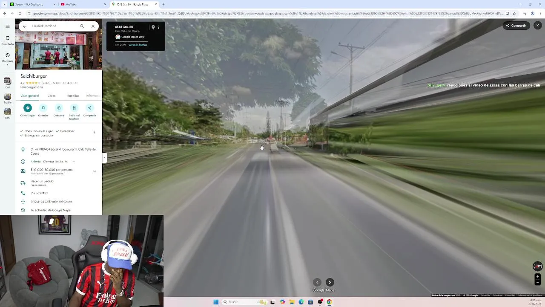Viewport: 545px width, 307px height.
Task: Switch to the Vista general tab
Action: 29,96
